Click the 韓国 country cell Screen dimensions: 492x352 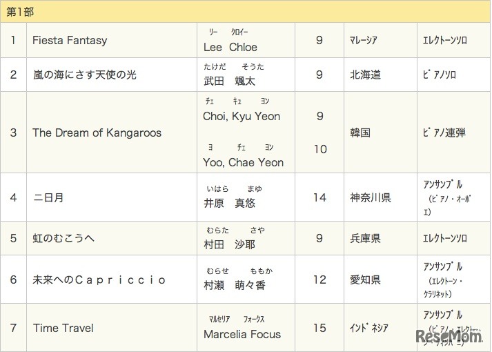pyautogui.click(x=360, y=133)
